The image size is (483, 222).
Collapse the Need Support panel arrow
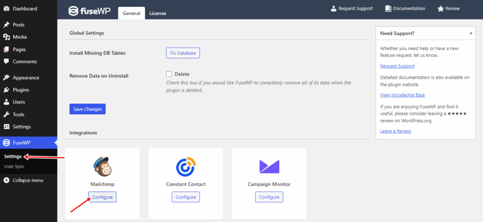[x=471, y=33]
